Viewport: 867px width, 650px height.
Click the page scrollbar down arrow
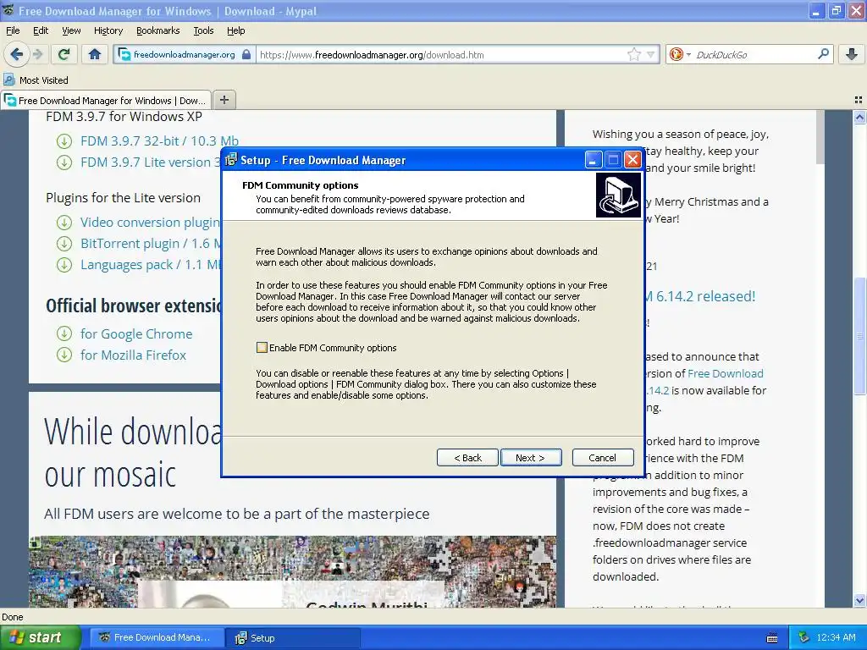click(x=859, y=600)
